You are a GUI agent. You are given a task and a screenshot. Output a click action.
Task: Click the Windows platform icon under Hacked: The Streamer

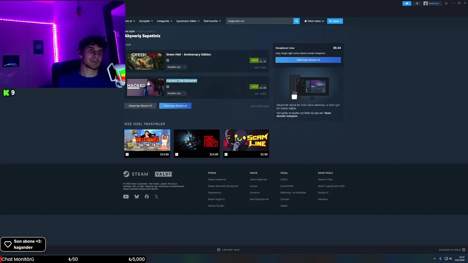click(168, 87)
